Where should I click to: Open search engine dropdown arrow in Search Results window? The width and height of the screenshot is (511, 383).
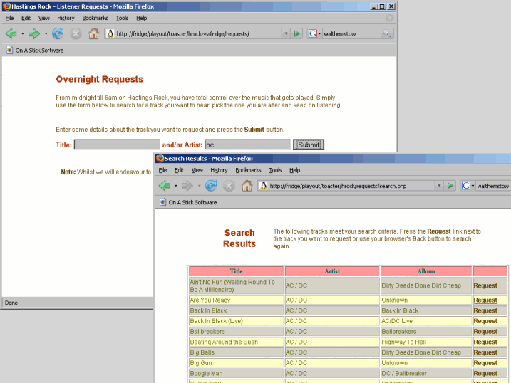pyautogui.click(x=473, y=186)
